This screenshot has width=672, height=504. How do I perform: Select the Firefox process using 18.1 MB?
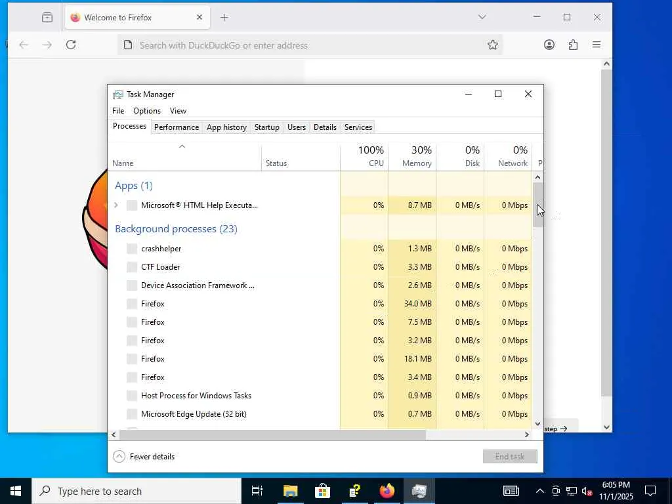[320, 359]
